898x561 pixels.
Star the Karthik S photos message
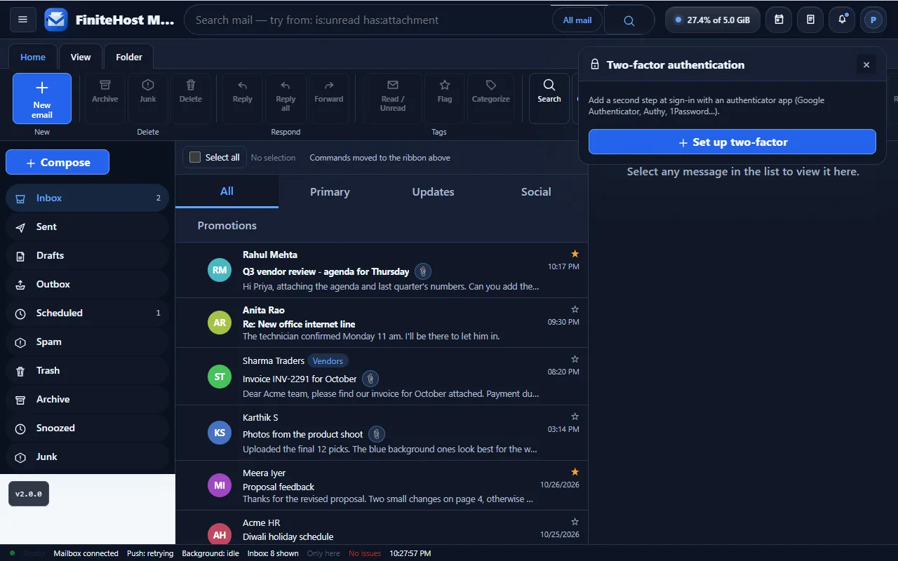pos(575,417)
